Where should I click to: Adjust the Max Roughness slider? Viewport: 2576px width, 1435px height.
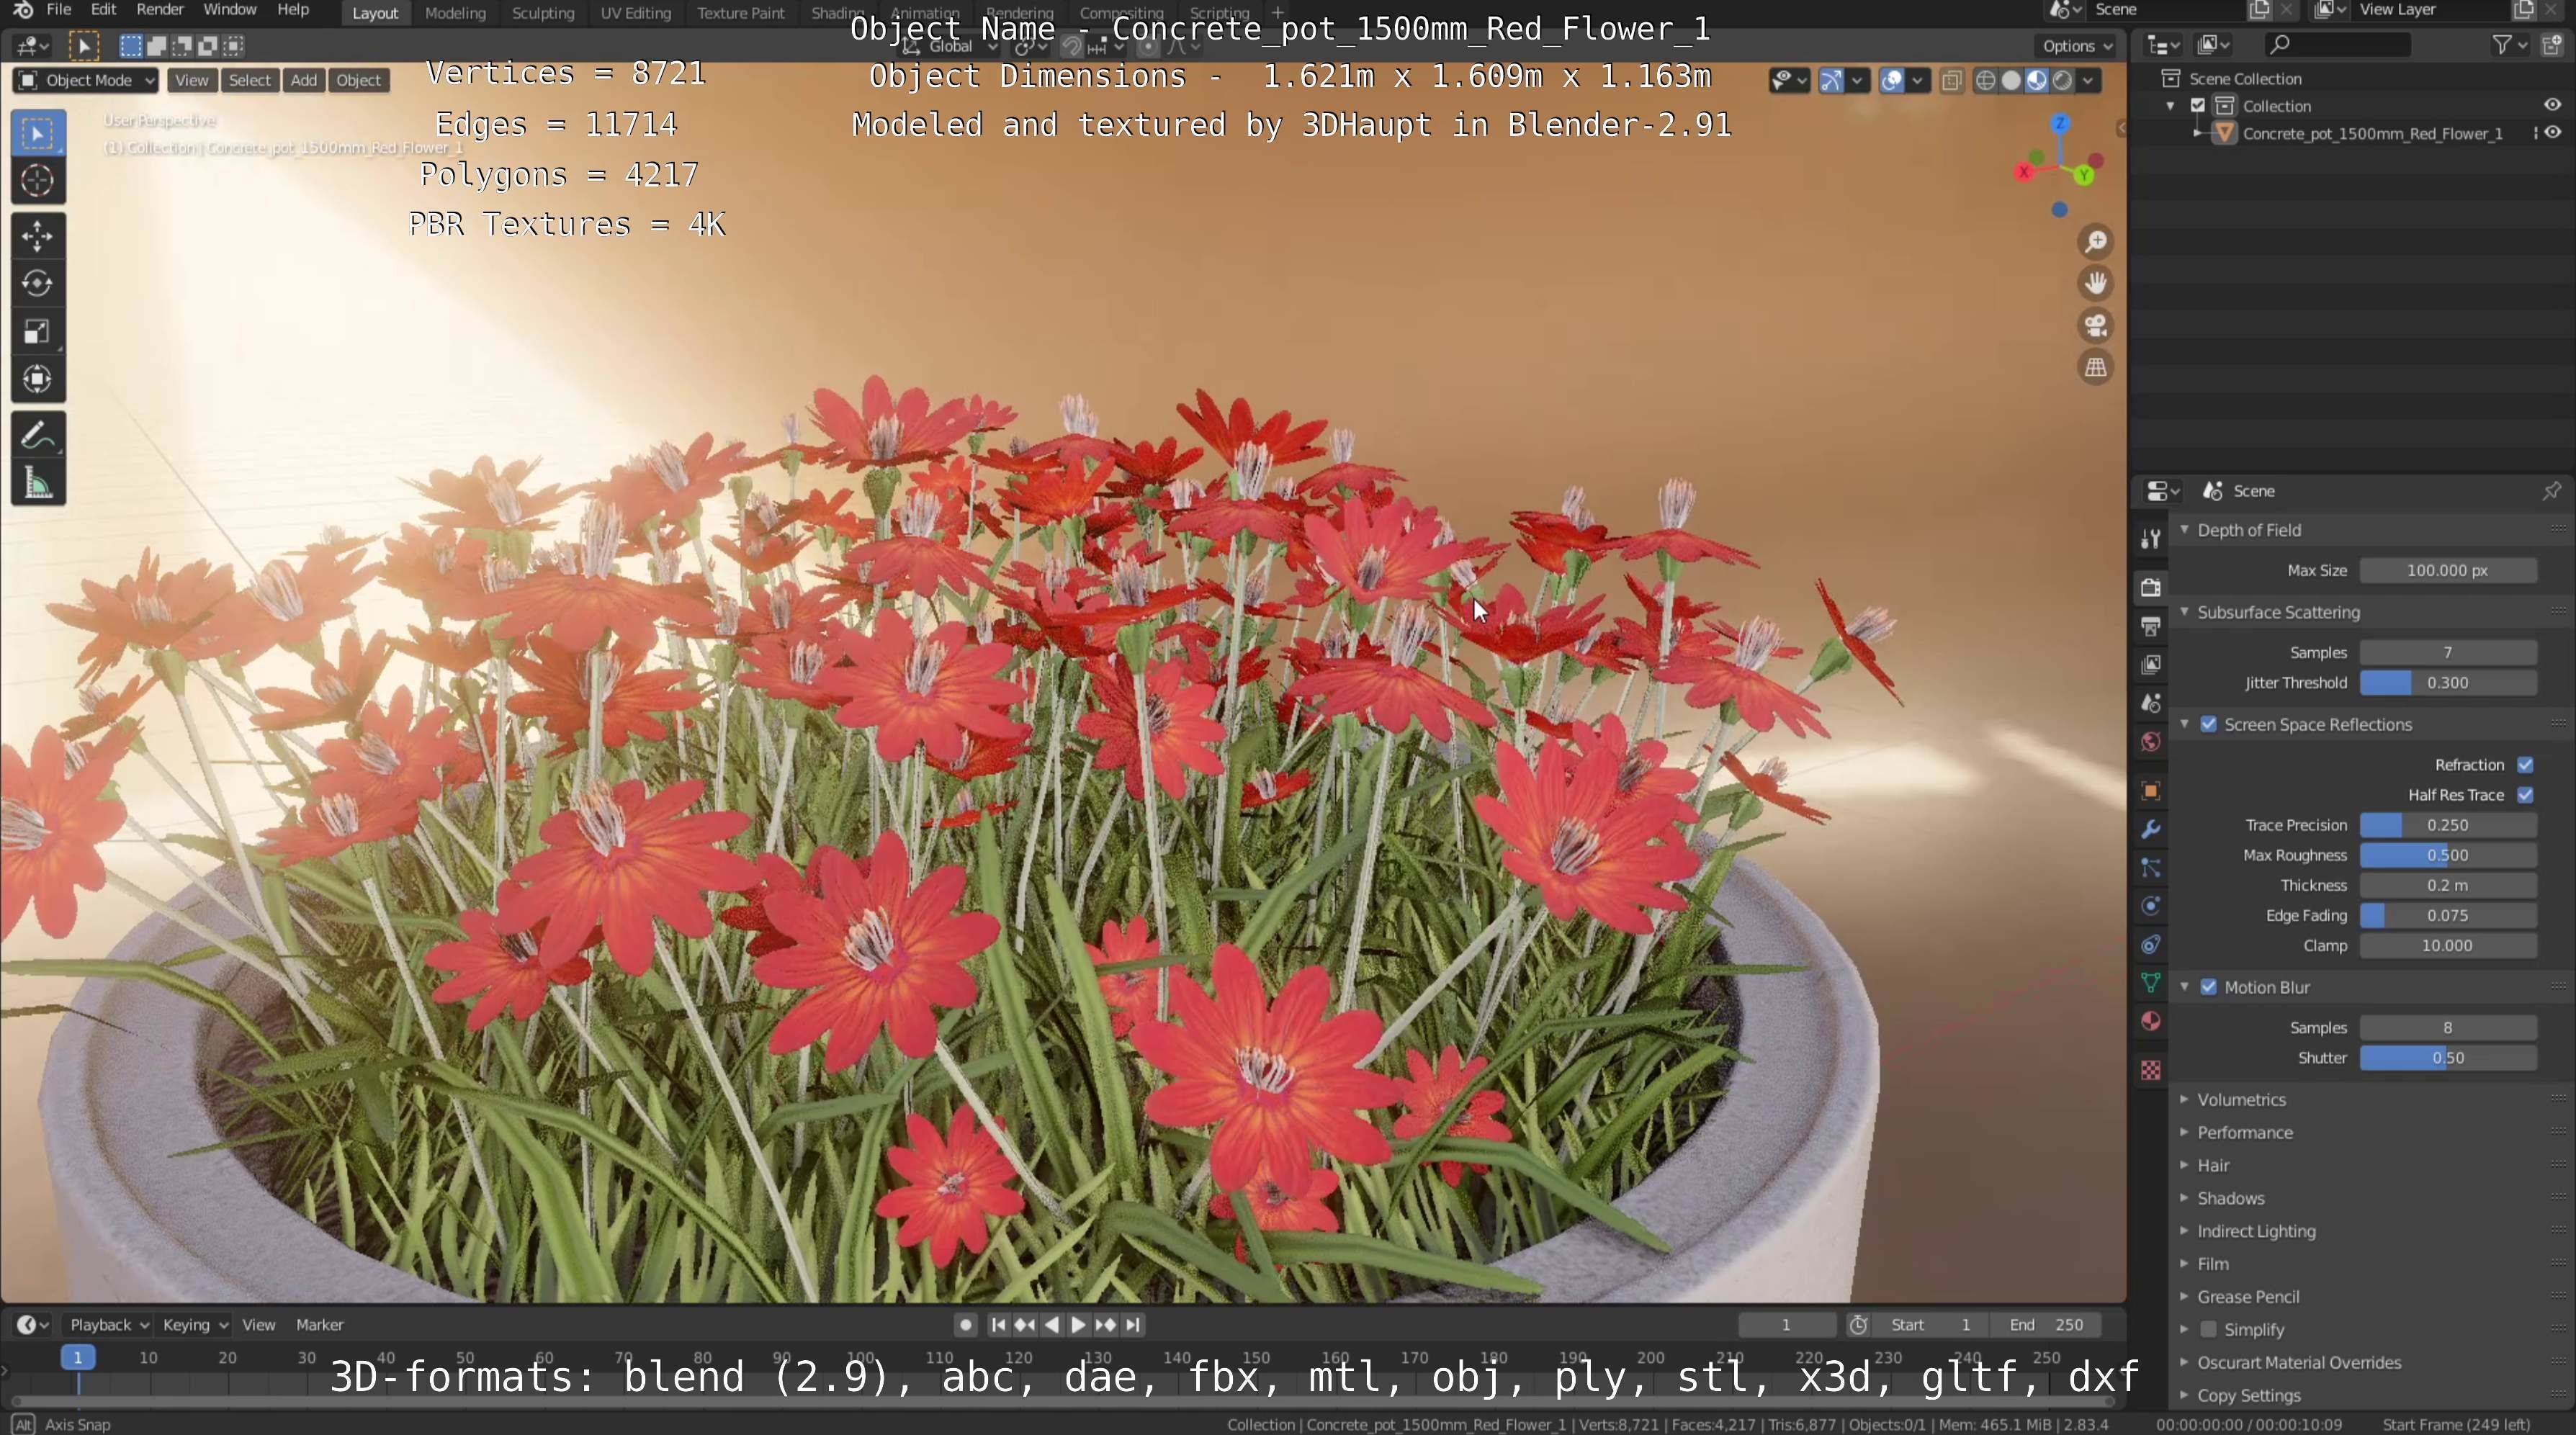click(x=2448, y=855)
